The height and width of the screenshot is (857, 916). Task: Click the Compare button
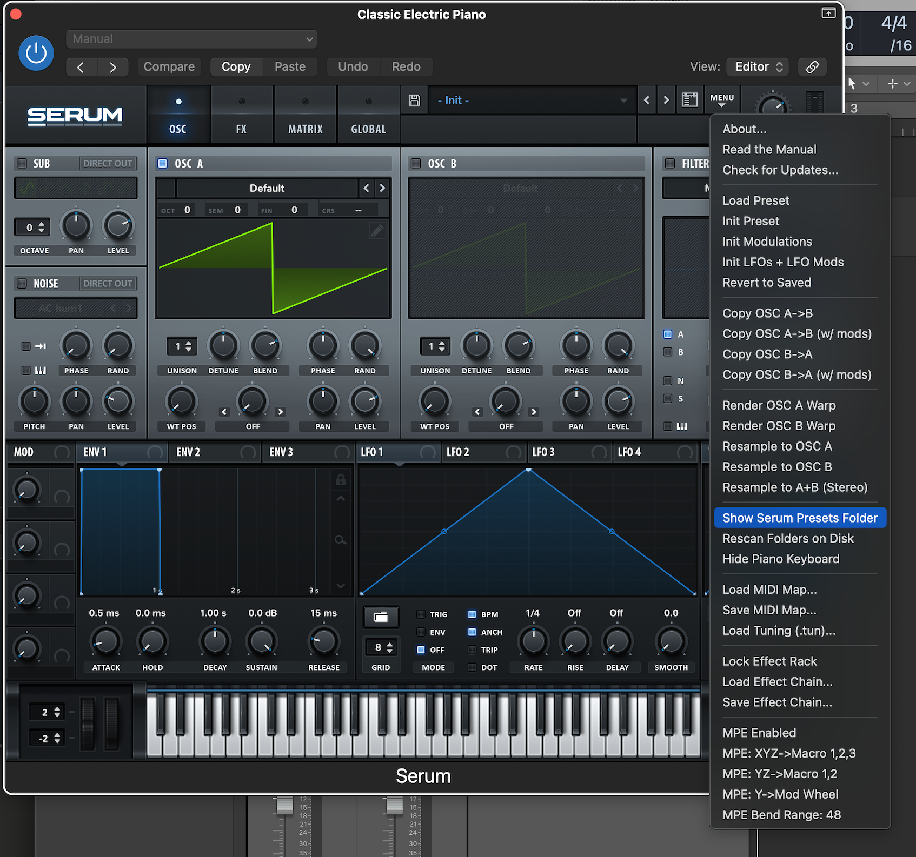[x=169, y=67]
